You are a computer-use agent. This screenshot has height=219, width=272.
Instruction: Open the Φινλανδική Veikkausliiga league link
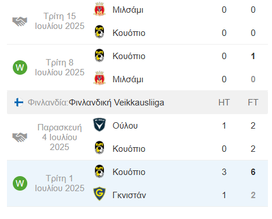pos(117,103)
